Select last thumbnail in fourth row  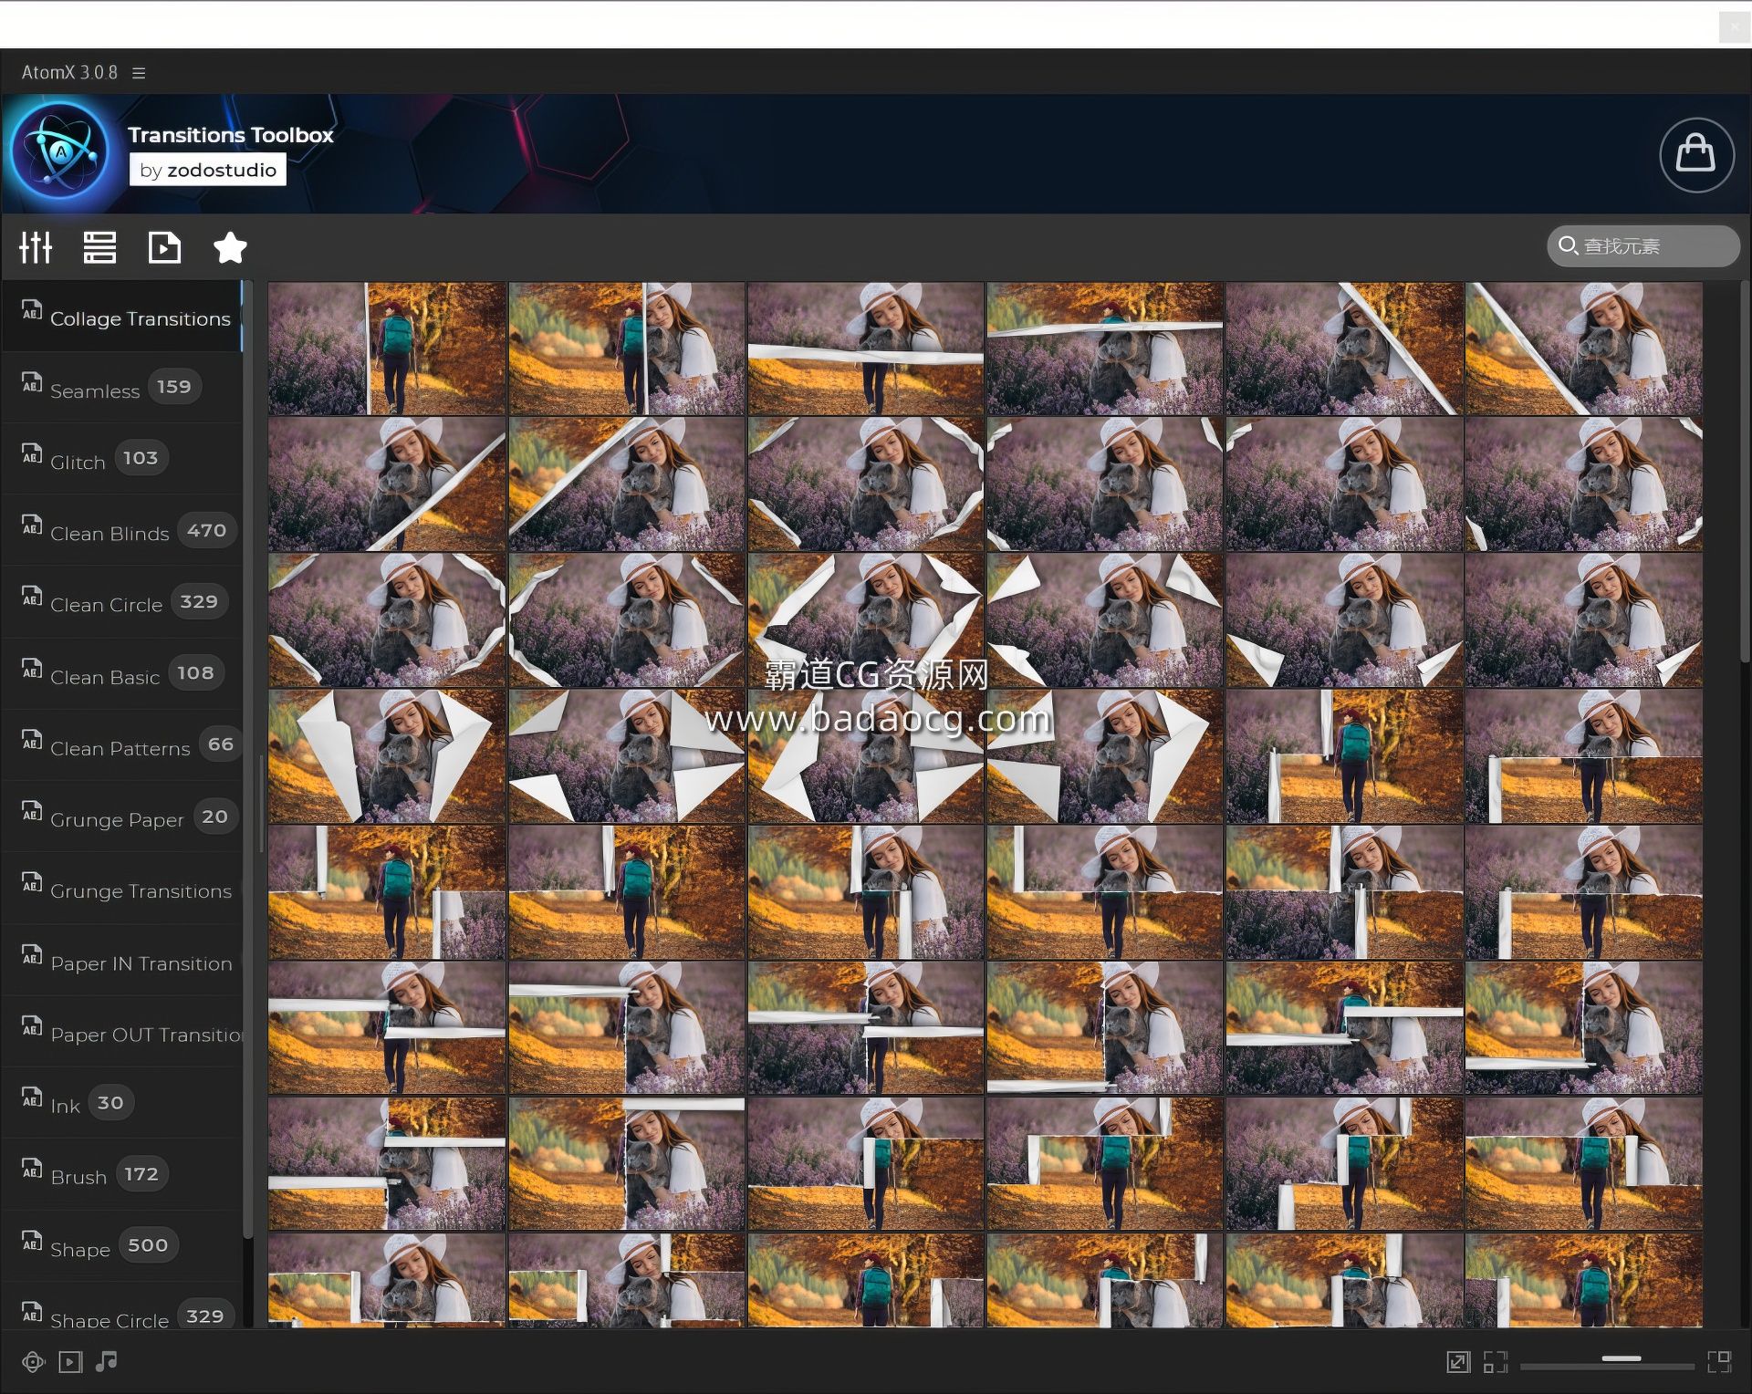tap(1583, 756)
